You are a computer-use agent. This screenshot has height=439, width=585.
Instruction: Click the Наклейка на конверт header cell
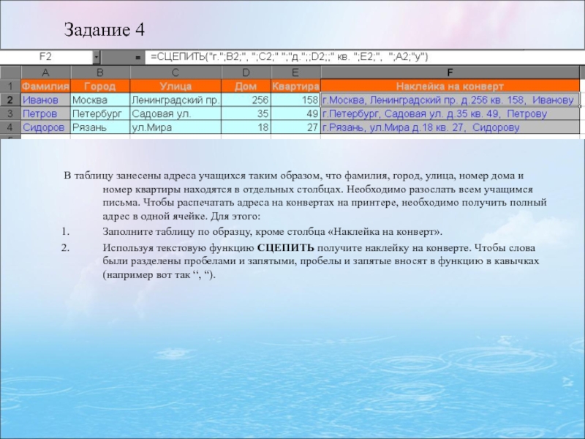(449, 86)
